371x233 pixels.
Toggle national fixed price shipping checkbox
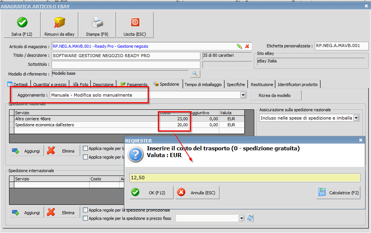[x=85, y=157]
